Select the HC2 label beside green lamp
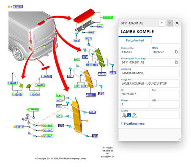 [95, 65]
